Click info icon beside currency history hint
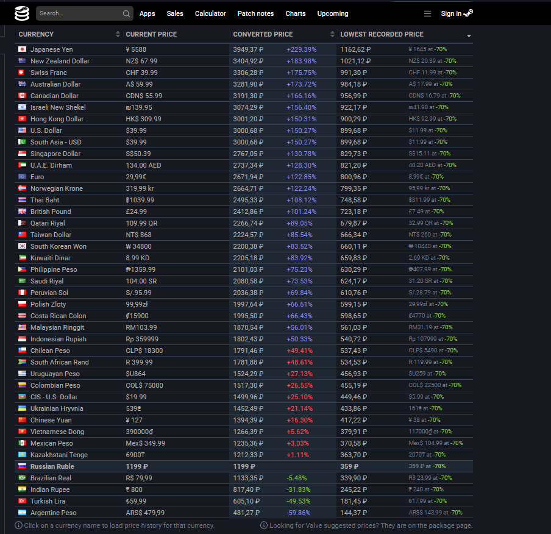The image size is (551, 534). (x=19, y=525)
